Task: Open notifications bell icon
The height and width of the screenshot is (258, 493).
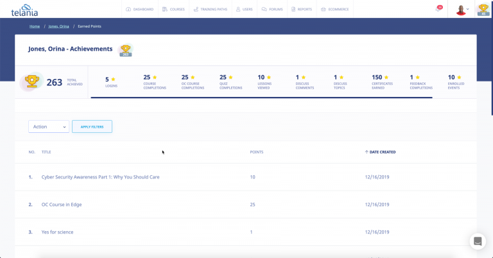Action: 438,10
